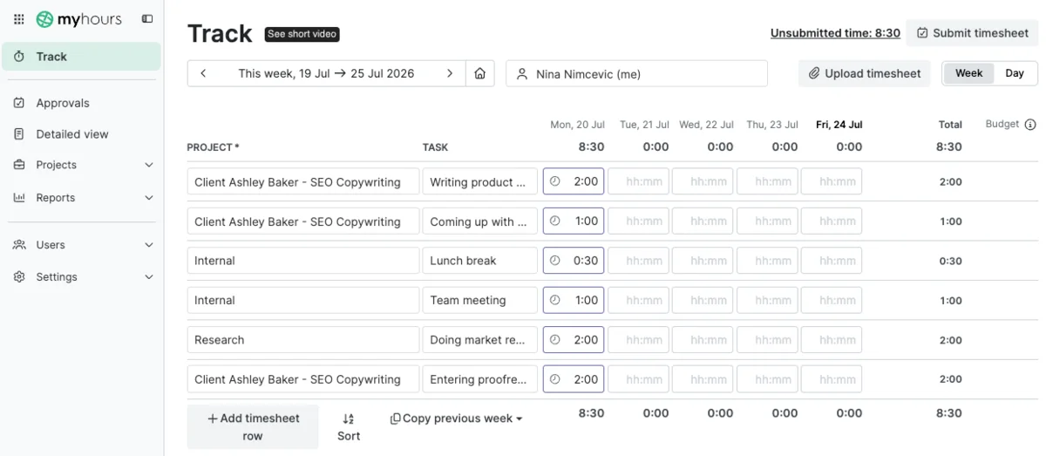
Task: Click clock icon in Coming up with row
Action: (x=555, y=221)
